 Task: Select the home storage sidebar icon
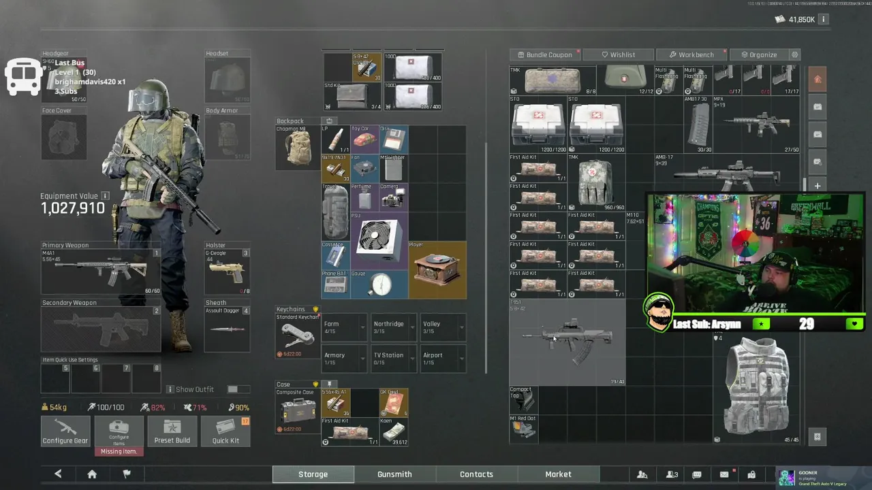pos(817,79)
